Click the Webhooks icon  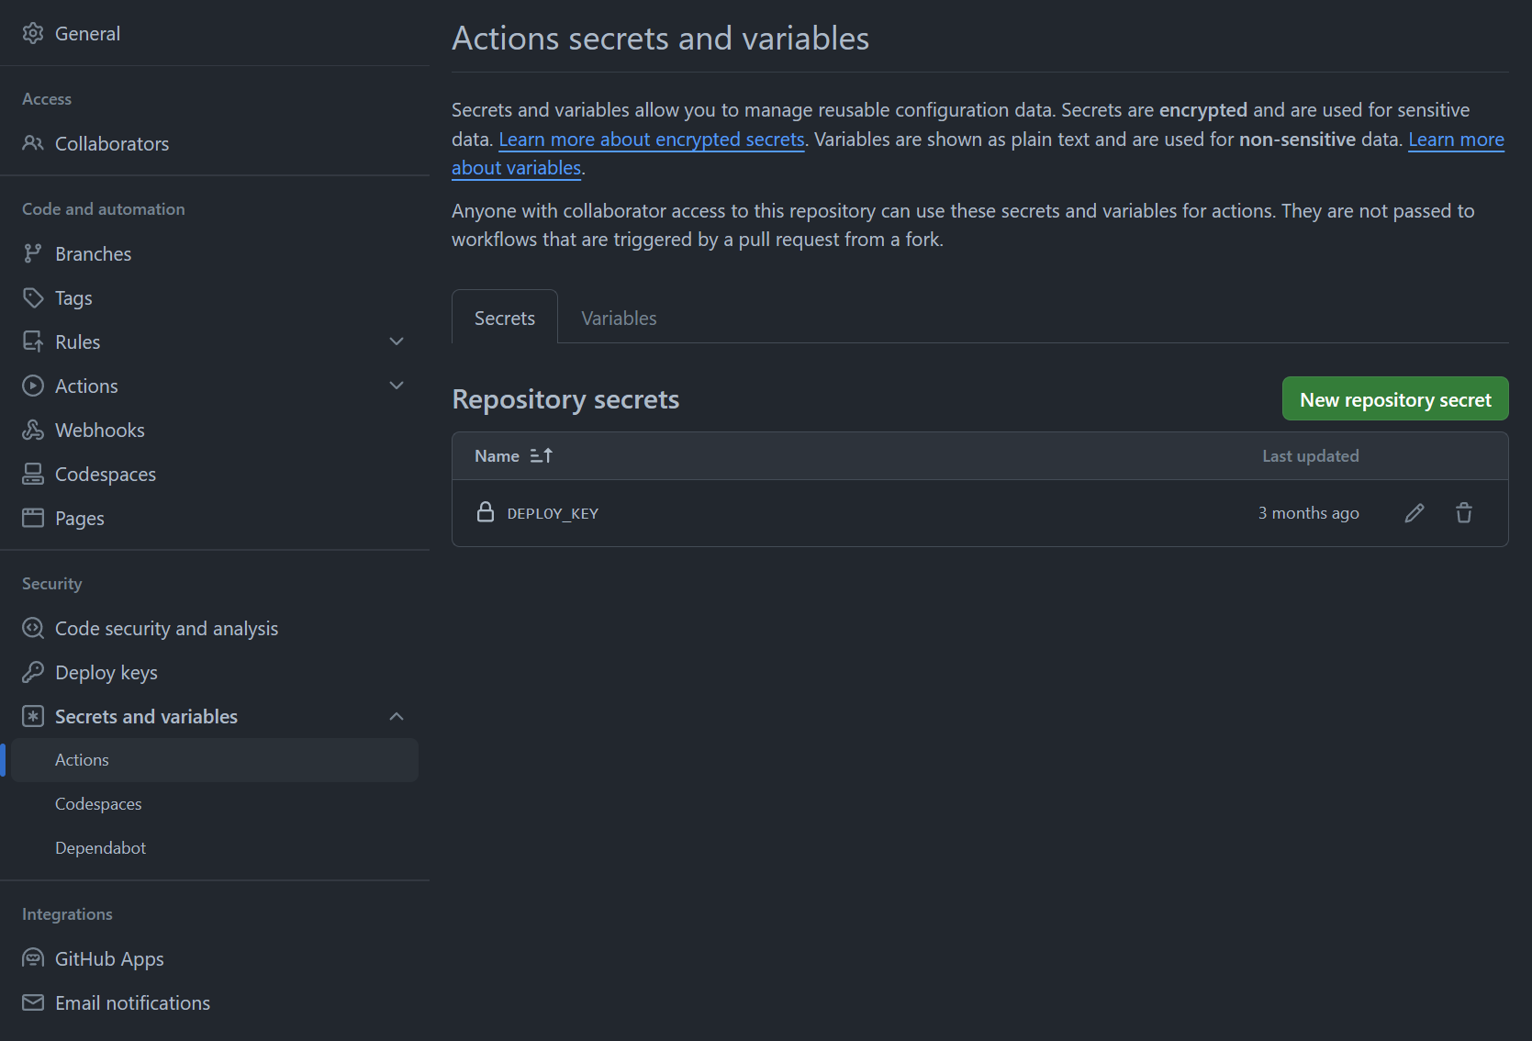[33, 430]
